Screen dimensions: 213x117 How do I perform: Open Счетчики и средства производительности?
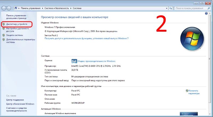17,109
